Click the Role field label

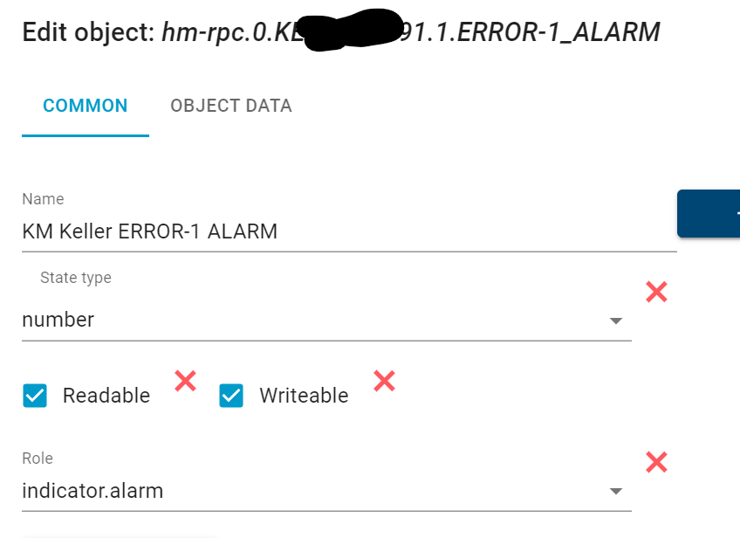click(x=38, y=458)
